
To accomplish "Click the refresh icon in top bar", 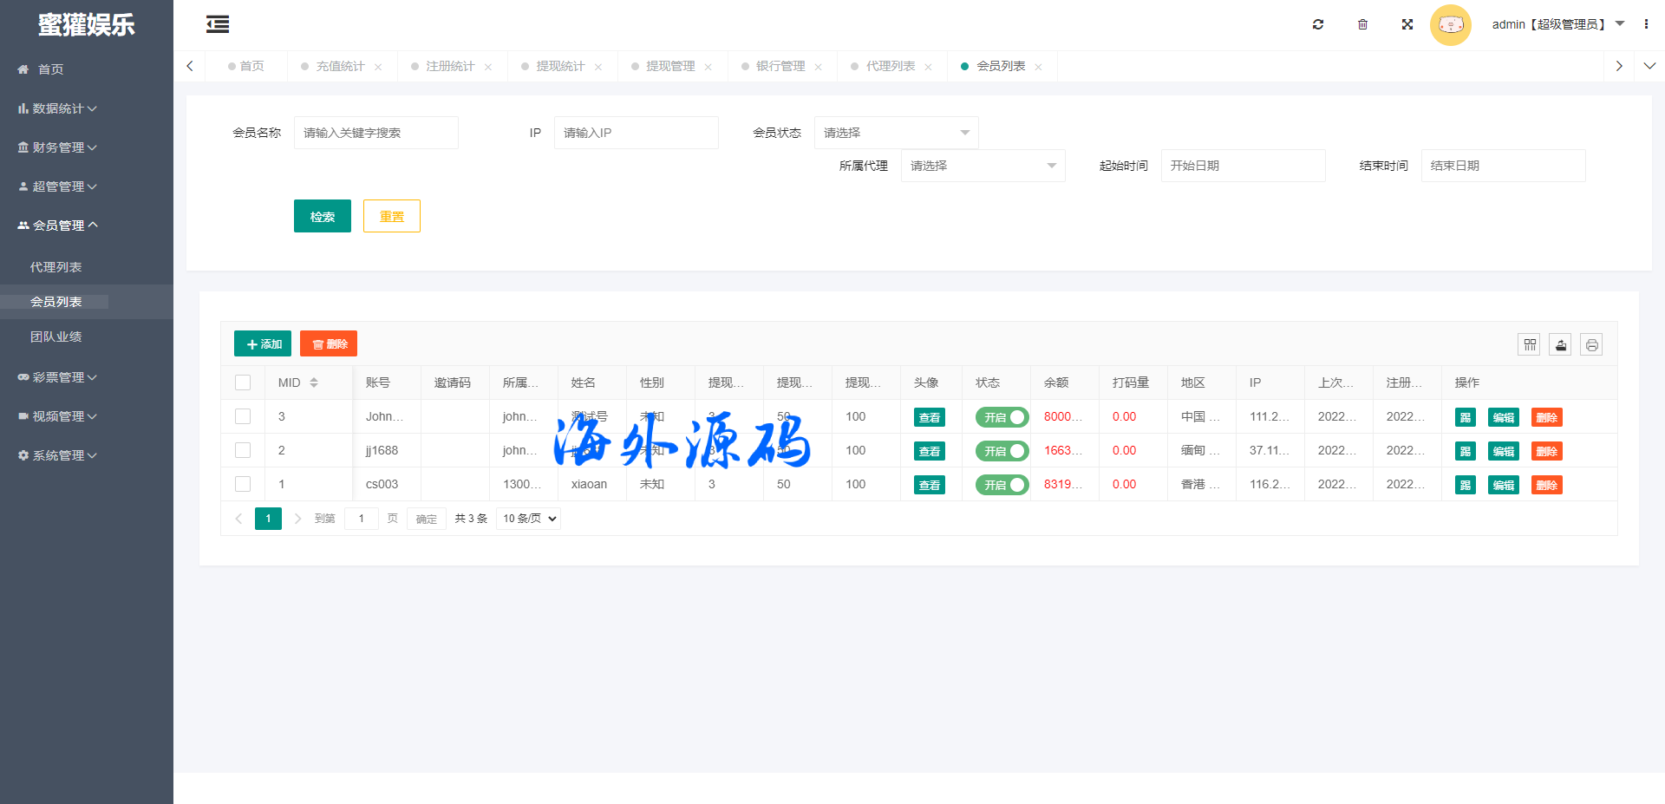I will 1318,24.
